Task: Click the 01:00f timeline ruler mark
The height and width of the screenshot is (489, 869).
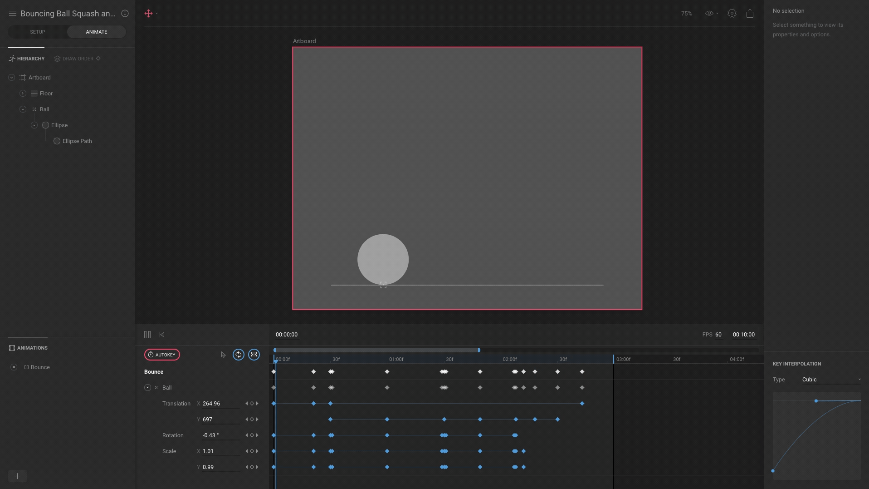Action: pyautogui.click(x=396, y=359)
